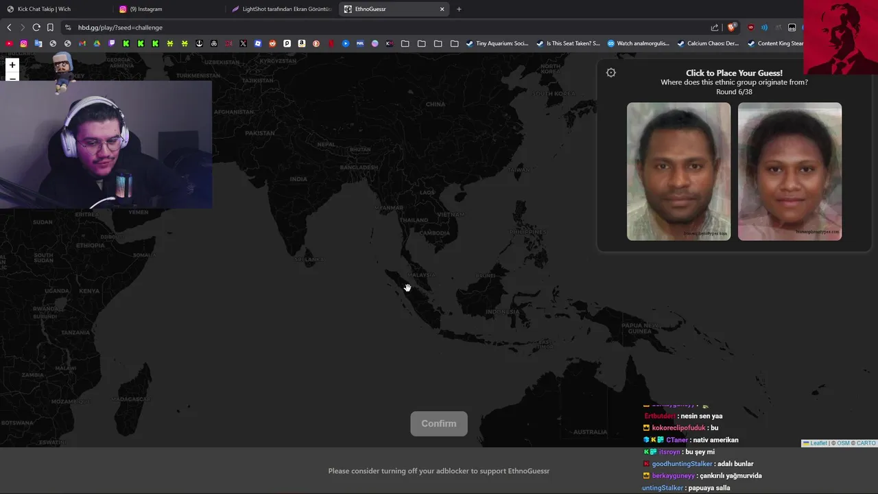Image resolution: width=878 pixels, height=494 pixels.
Task: Open X (Twitter) bookmark icon
Action: pos(243,43)
